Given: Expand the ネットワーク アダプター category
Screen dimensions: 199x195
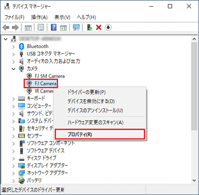Looking at the screenshot, I should tap(13, 173).
